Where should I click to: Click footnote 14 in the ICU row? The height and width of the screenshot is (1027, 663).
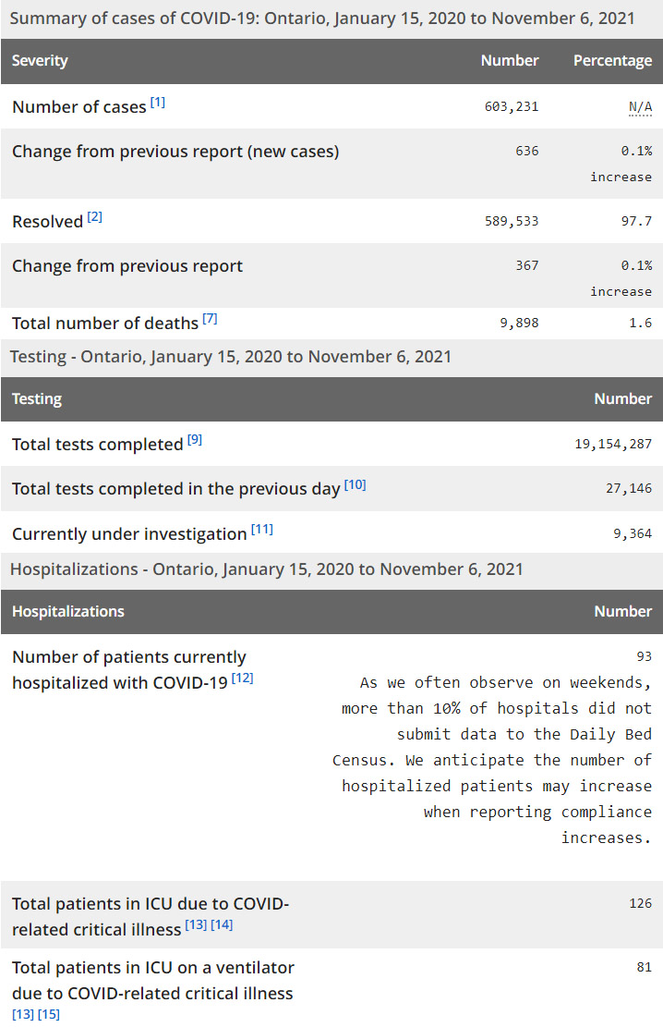222,925
